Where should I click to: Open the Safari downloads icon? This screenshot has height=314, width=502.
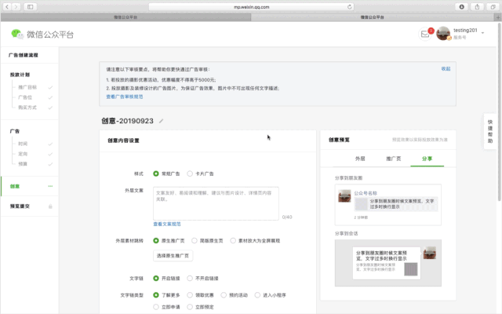pos(462,7)
